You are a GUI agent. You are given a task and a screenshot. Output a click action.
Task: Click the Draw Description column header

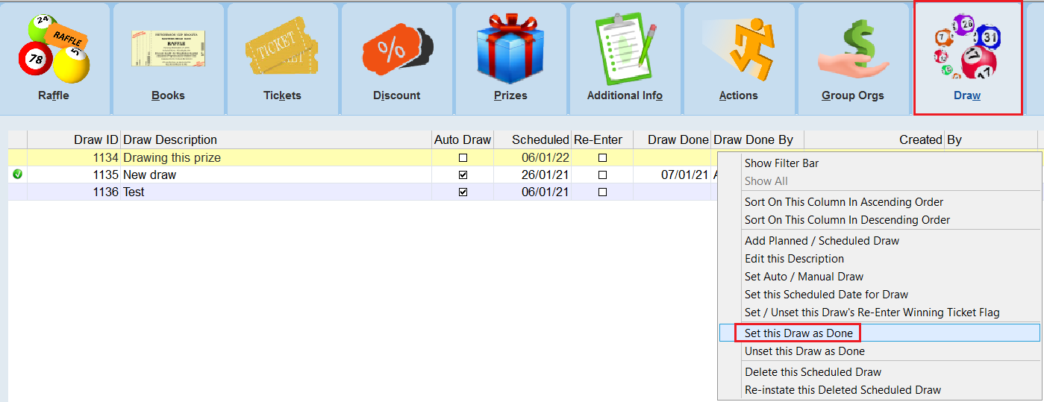tap(276, 139)
